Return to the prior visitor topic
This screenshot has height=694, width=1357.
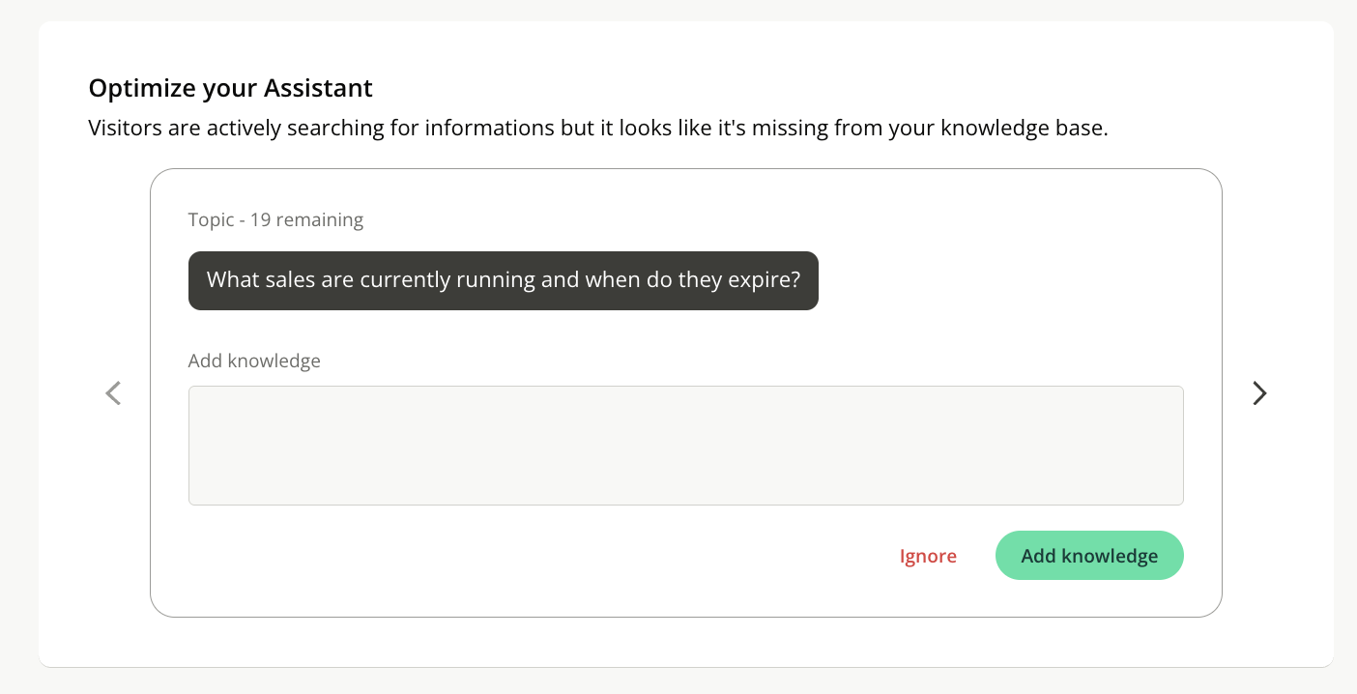(x=113, y=393)
